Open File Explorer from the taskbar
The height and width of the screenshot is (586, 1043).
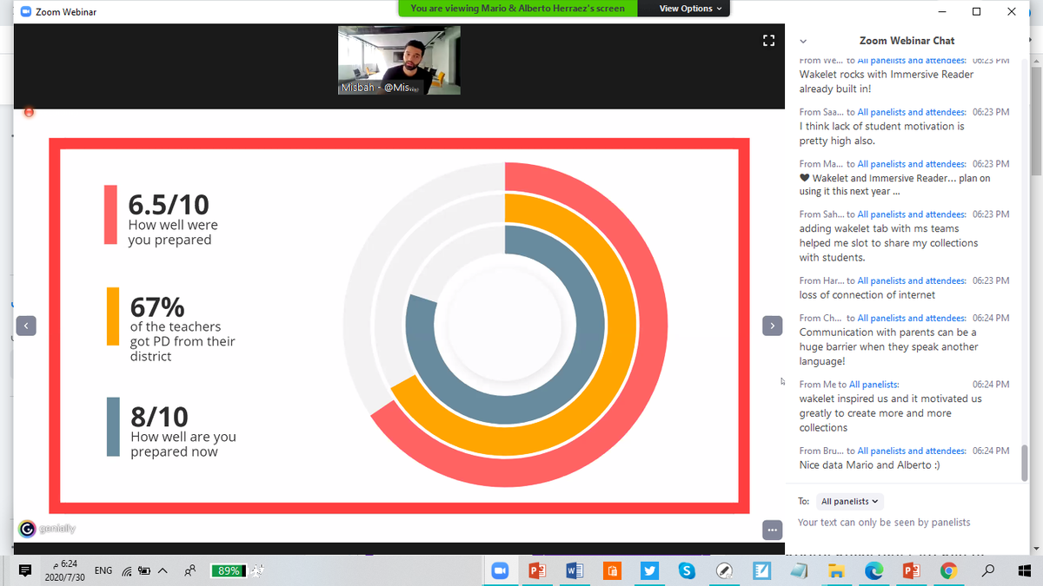click(x=836, y=570)
